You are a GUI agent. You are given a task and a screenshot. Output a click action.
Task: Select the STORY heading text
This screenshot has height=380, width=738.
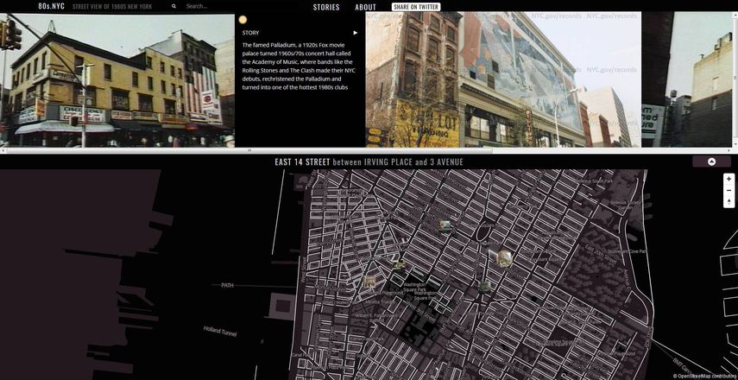250,33
